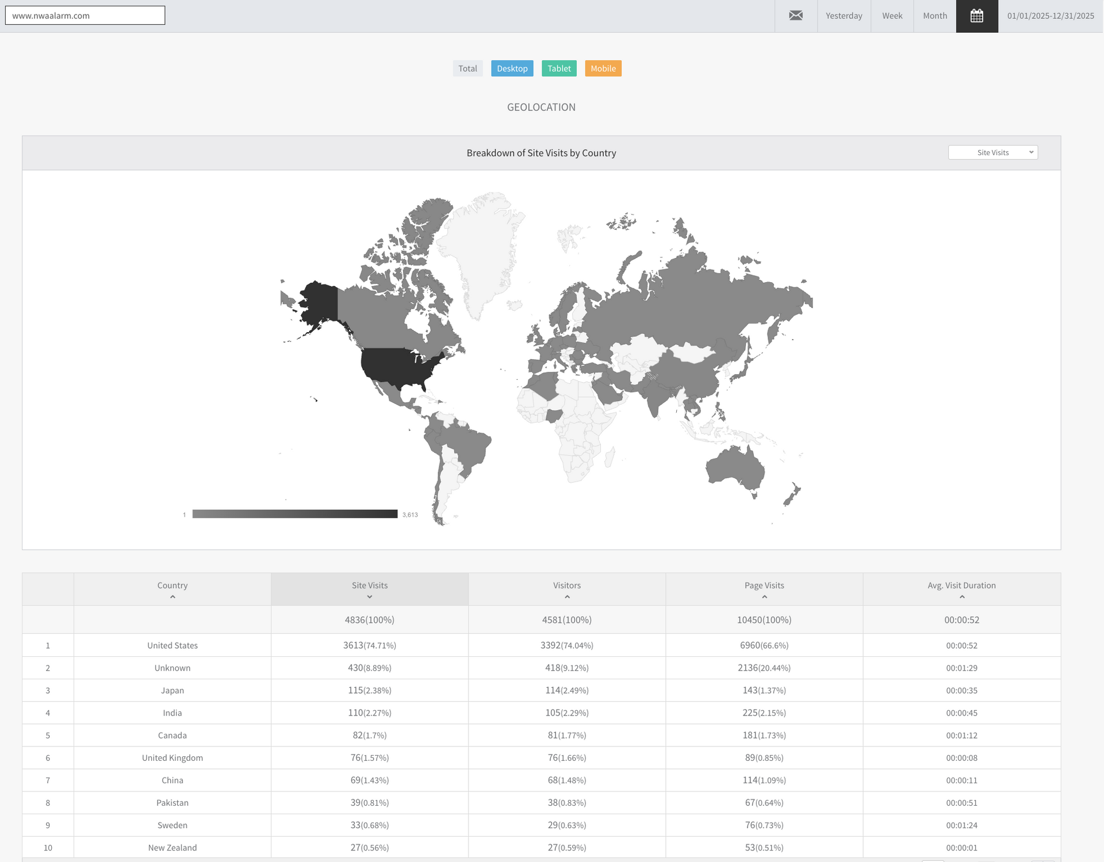Sort by Country column arrow
The width and height of the screenshot is (1104, 862).
172,597
